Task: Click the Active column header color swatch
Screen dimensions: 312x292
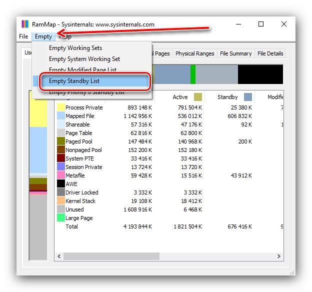Action: (198, 97)
